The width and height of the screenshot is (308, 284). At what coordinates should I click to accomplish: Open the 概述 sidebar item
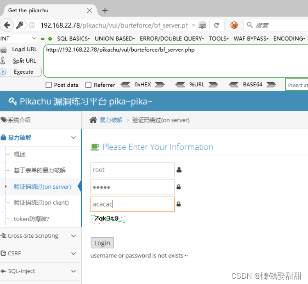20,154
